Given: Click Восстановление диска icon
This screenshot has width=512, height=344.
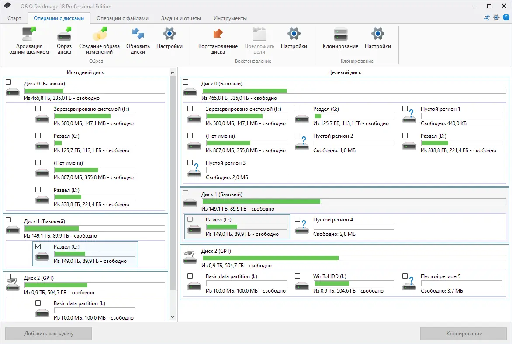Looking at the screenshot, I should click(x=218, y=34).
